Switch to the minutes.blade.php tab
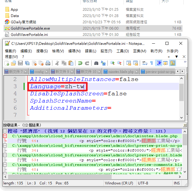Image resolution: width=196 pixels, height=191 pixels. point(121,72)
